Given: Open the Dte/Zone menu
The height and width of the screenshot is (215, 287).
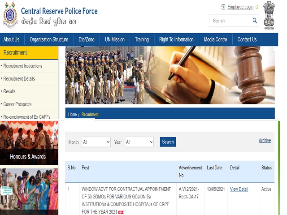Looking at the screenshot, I should coord(87,39).
